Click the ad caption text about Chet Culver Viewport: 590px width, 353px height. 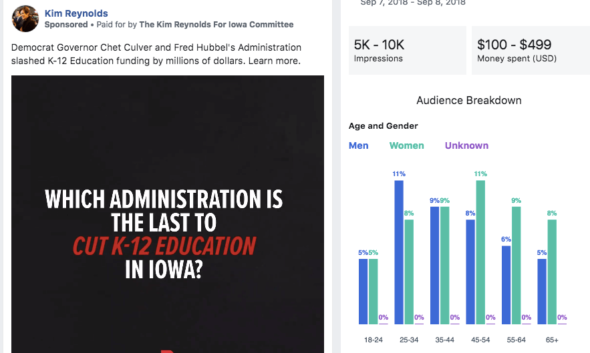point(156,54)
